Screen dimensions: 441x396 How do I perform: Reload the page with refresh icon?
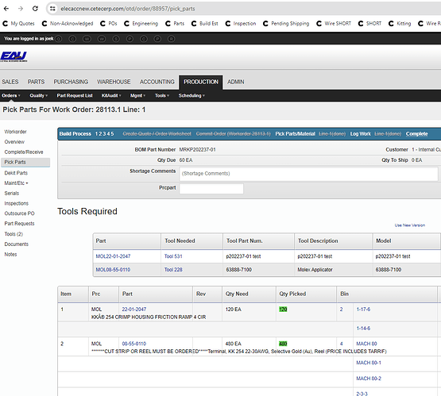click(35, 9)
